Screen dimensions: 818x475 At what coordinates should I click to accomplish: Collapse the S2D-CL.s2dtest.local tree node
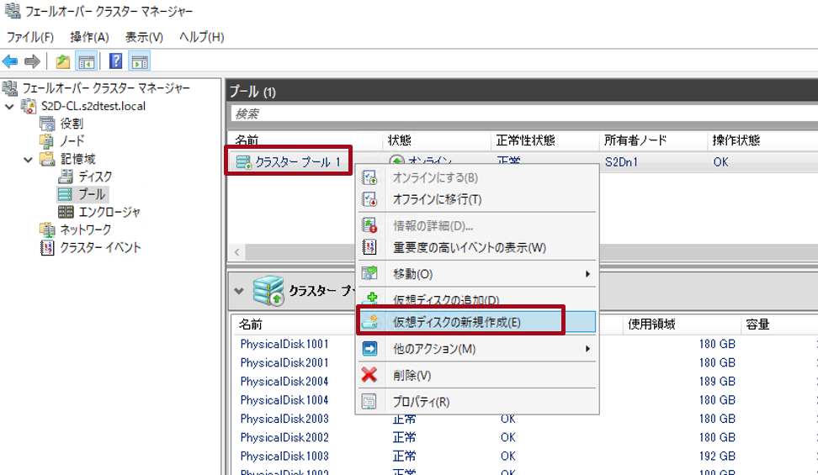(x=9, y=107)
